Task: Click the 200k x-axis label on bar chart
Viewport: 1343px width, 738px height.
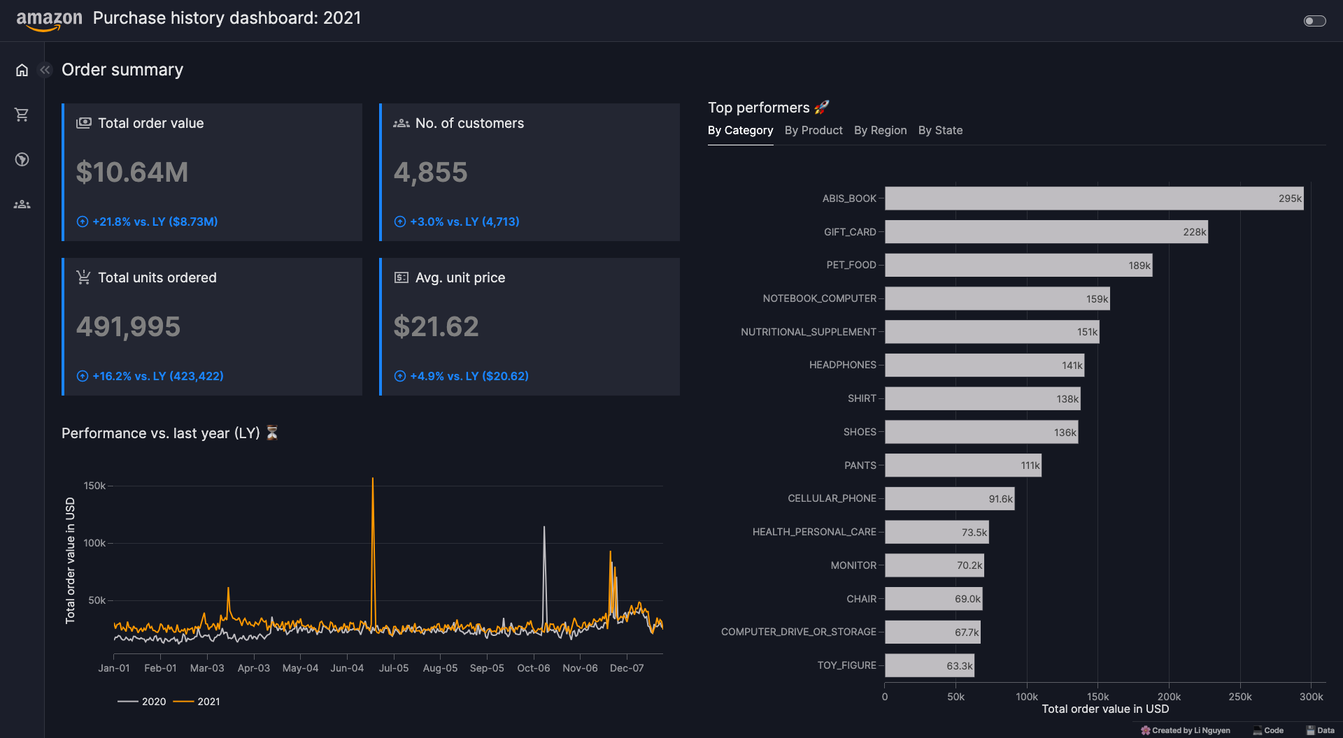Action: pos(1169,697)
